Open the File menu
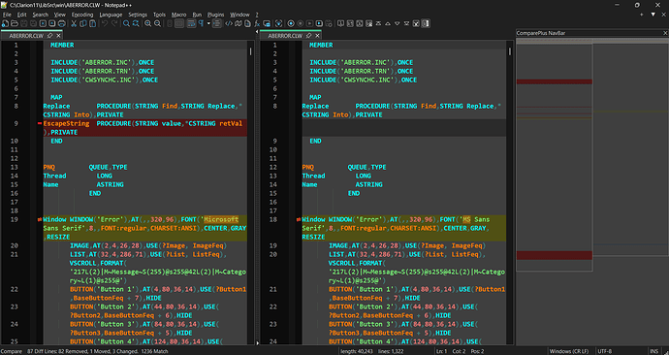Viewport: 669px width, 355px height. point(7,15)
